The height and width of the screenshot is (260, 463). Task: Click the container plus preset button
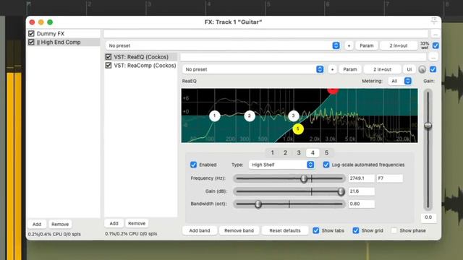click(x=349, y=45)
